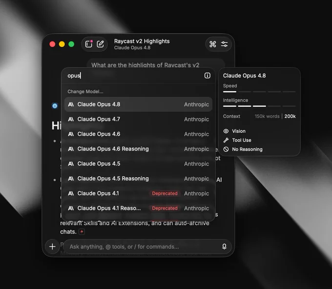Pick Claude Opus 4.5 Reasoning
Screen dimensions: 332x289
point(138,179)
